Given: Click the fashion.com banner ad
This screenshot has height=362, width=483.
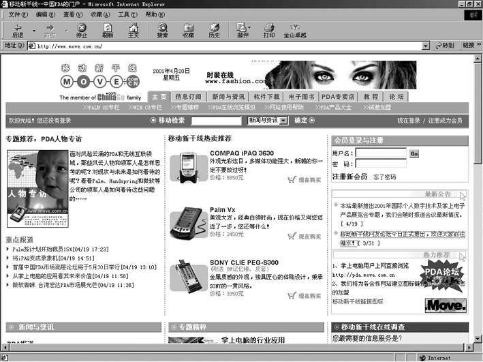Looking at the screenshot, I should click(311, 75).
